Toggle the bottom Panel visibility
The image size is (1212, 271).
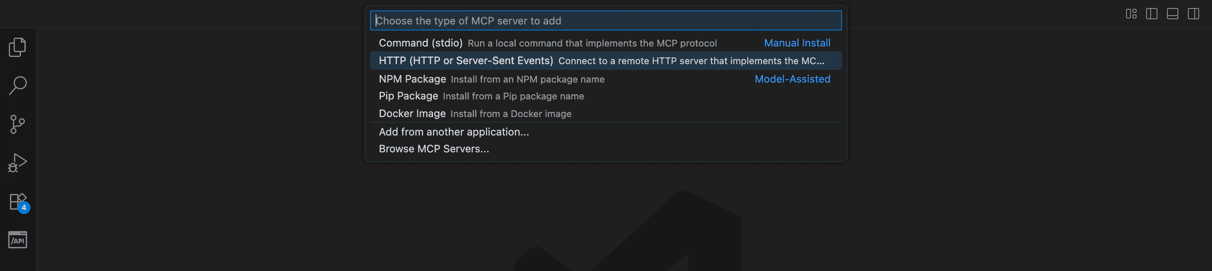pos(1173,14)
